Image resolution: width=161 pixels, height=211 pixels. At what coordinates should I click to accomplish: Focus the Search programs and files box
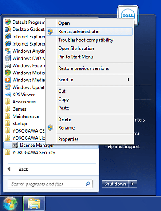[x=50, y=184]
